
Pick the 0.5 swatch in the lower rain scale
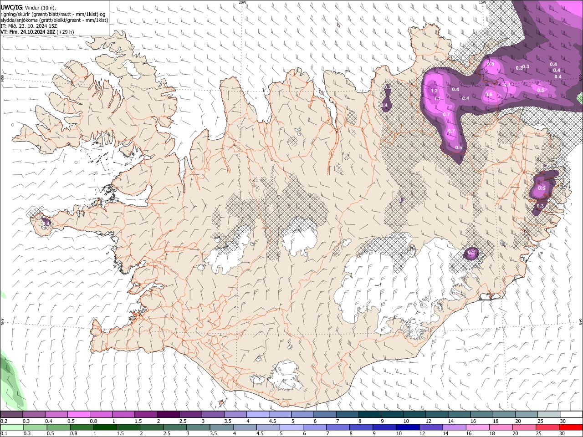pos(58,427)
